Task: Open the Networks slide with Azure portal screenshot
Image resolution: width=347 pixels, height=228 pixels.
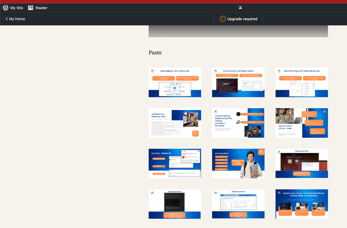Action: point(238,204)
